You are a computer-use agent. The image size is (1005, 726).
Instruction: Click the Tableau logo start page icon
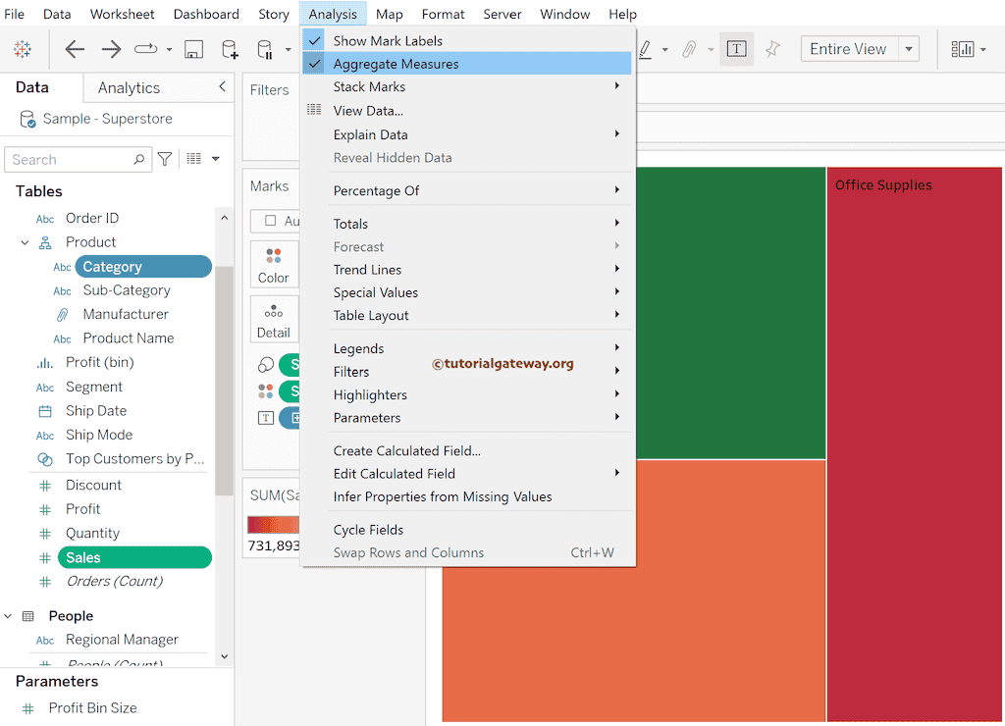(x=22, y=49)
